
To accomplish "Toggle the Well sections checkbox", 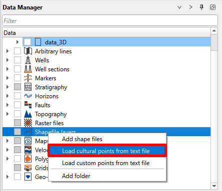I will pos(17,69).
